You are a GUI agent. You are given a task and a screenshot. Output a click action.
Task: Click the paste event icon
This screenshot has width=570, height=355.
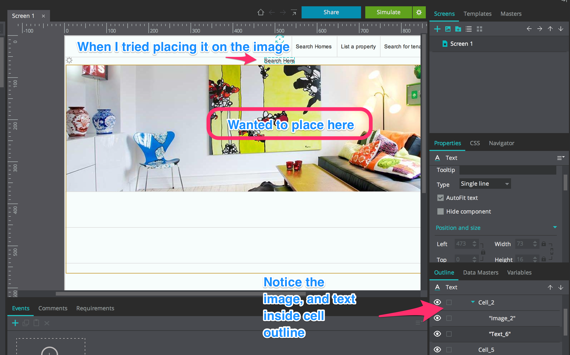pos(36,323)
